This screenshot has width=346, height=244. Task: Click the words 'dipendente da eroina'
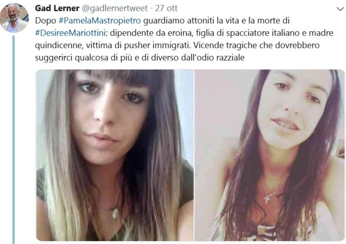[x=151, y=33]
